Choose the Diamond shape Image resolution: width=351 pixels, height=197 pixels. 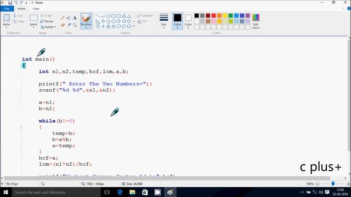pyautogui.click(x=103, y=21)
